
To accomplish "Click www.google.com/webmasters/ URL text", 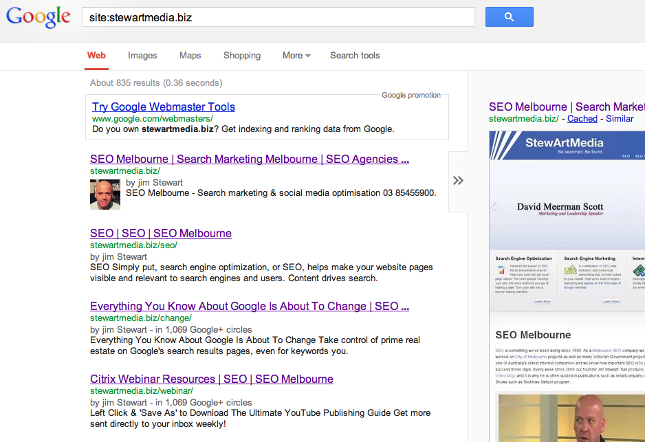I will tap(152, 119).
